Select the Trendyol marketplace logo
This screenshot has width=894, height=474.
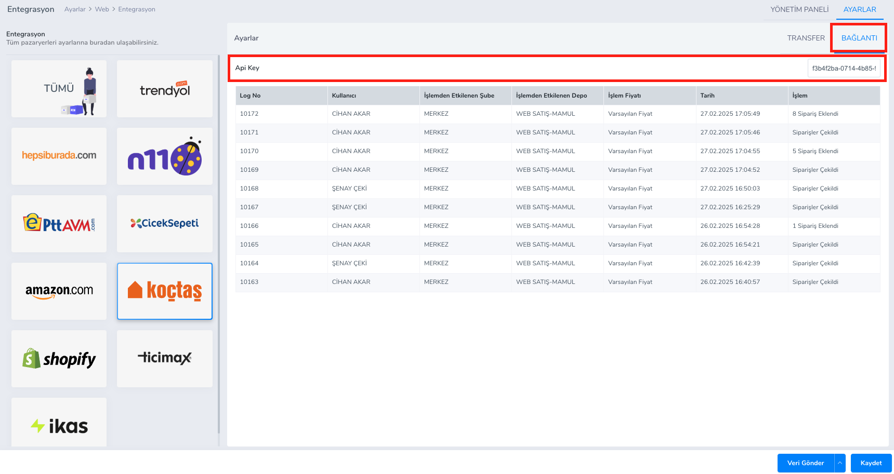(x=164, y=89)
